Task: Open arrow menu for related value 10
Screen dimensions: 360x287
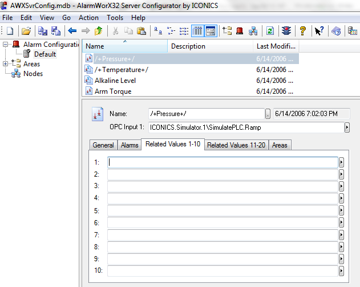Action: coord(341,271)
